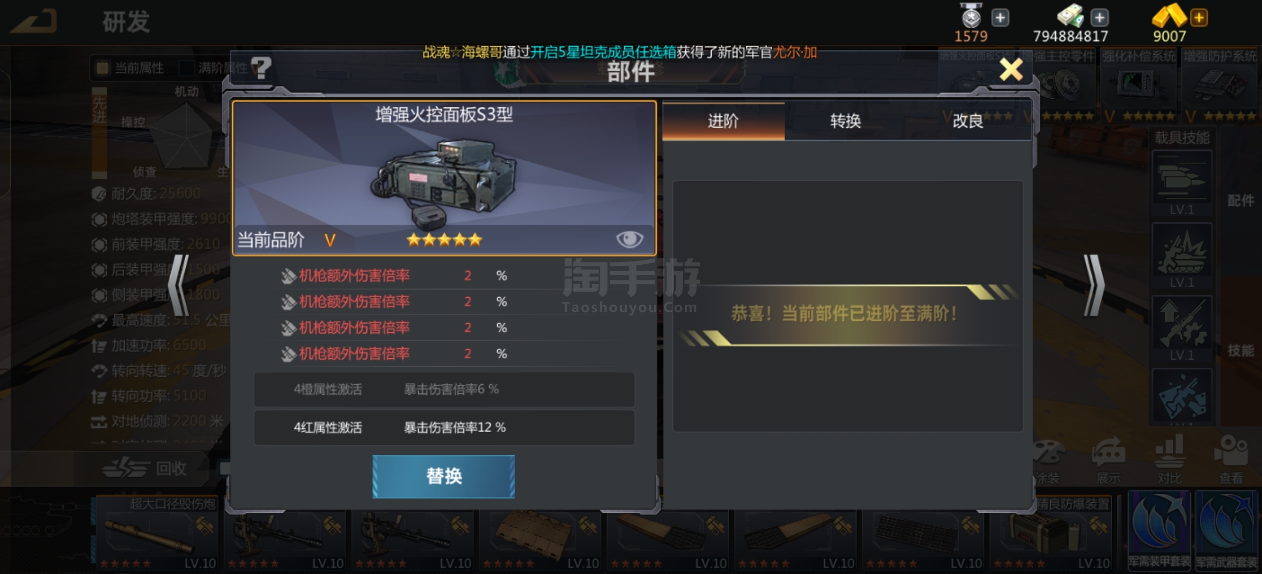Screen dimensions: 1262x574
Task: Select the 超大口径毁伤炮 equipment thumbnail
Action: pyautogui.click(x=156, y=533)
